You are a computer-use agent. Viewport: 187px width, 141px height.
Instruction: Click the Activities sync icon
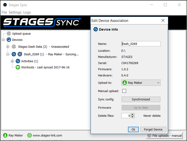click(x=18, y=61)
